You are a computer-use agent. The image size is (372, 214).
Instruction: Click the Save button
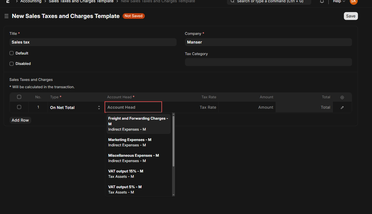point(351,16)
